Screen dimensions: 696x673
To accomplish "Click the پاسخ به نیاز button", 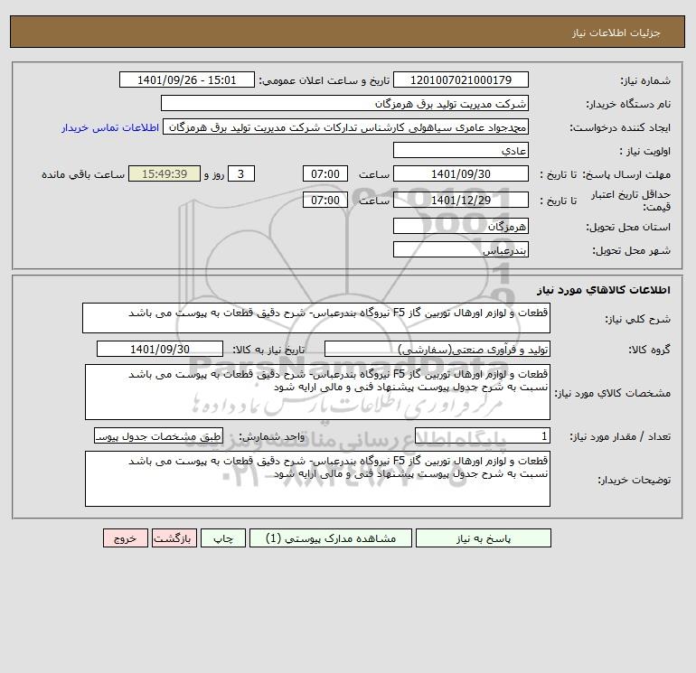I will pos(483,537).
